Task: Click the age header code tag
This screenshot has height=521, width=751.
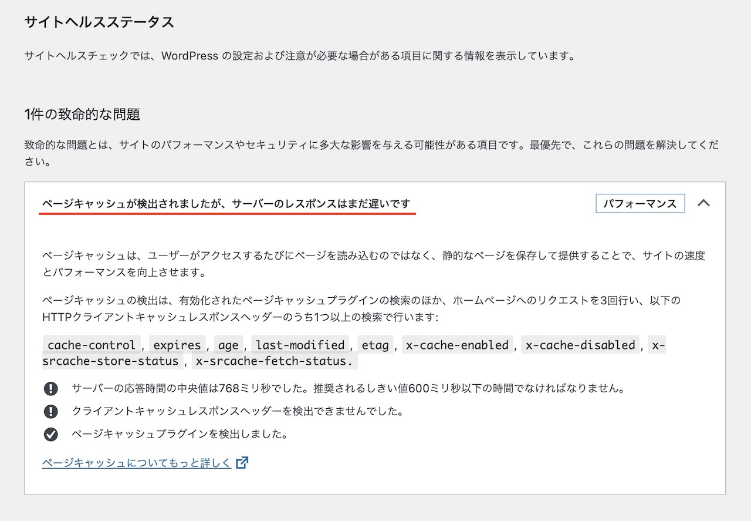Action: (x=229, y=345)
